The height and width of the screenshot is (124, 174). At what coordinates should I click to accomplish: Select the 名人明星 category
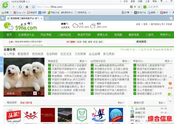tap(9, 54)
